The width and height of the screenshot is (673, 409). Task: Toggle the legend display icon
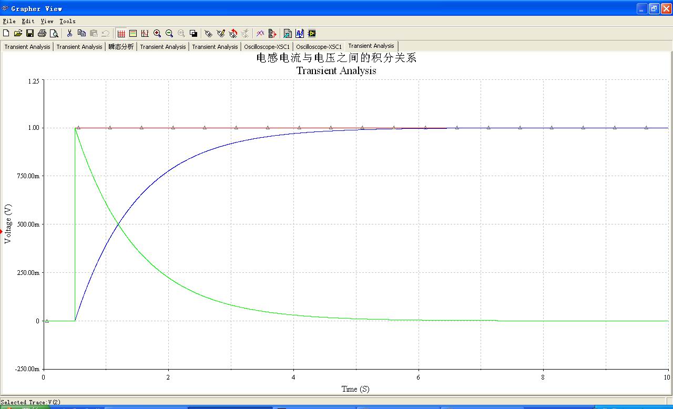[133, 34]
